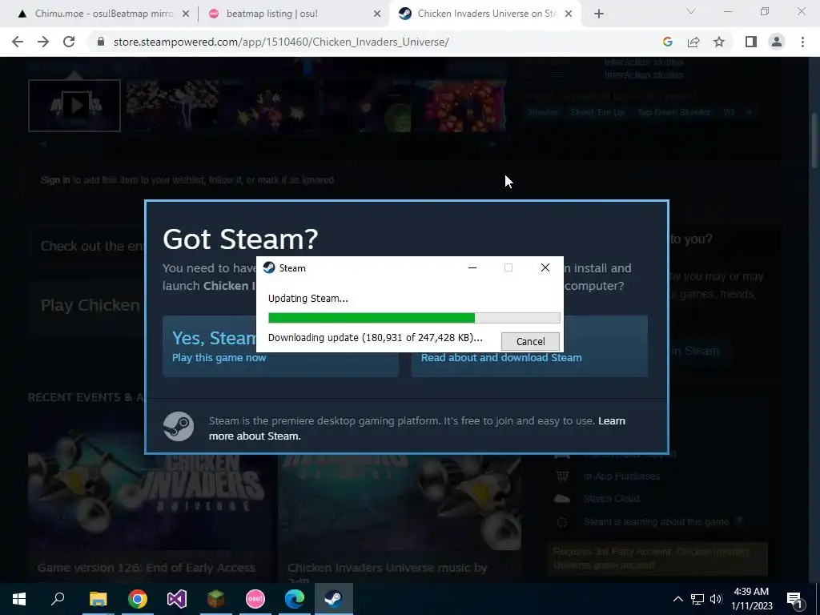Image resolution: width=820 pixels, height=615 pixels.
Task: Open a new browser tab
Action: pyautogui.click(x=599, y=14)
